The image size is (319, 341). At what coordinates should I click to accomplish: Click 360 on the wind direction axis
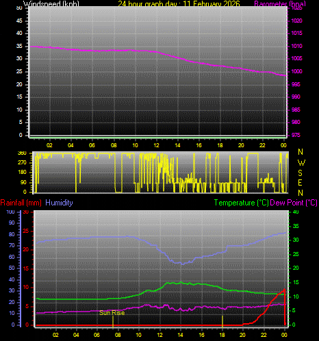point(22,153)
